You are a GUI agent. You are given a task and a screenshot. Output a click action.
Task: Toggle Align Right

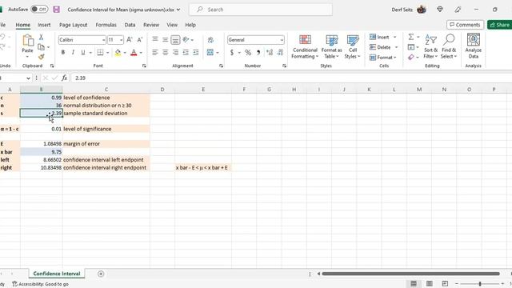175,52
